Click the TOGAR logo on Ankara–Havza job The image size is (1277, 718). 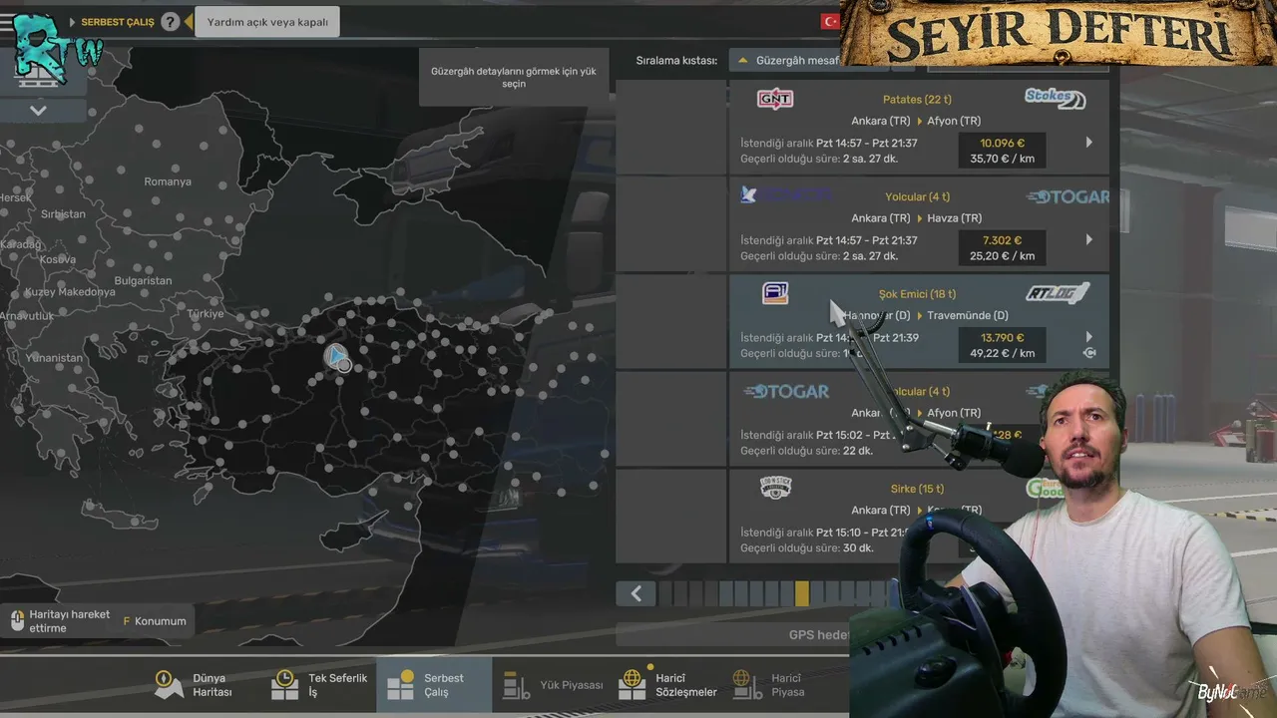click(x=1067, y=196)
